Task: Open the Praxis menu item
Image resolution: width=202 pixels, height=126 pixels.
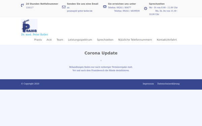Action: 38,40
